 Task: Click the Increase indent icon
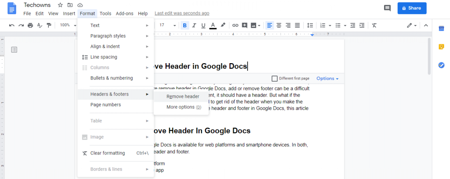pyautogui.click(x=362, y=25)
